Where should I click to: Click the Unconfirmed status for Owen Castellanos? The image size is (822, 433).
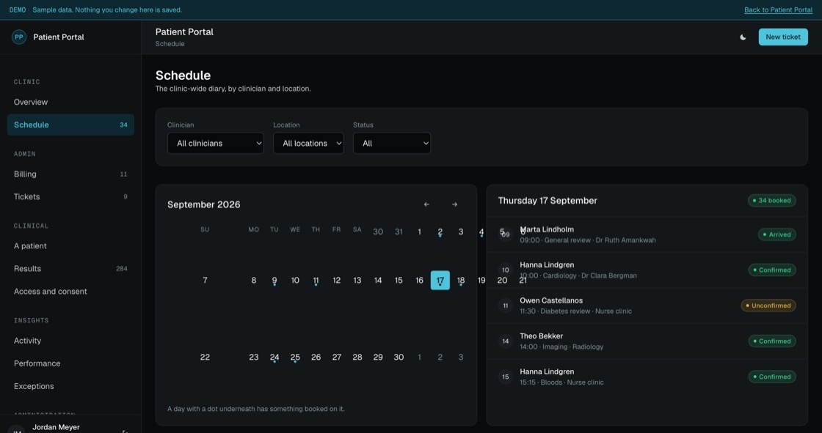click(768, 306)
